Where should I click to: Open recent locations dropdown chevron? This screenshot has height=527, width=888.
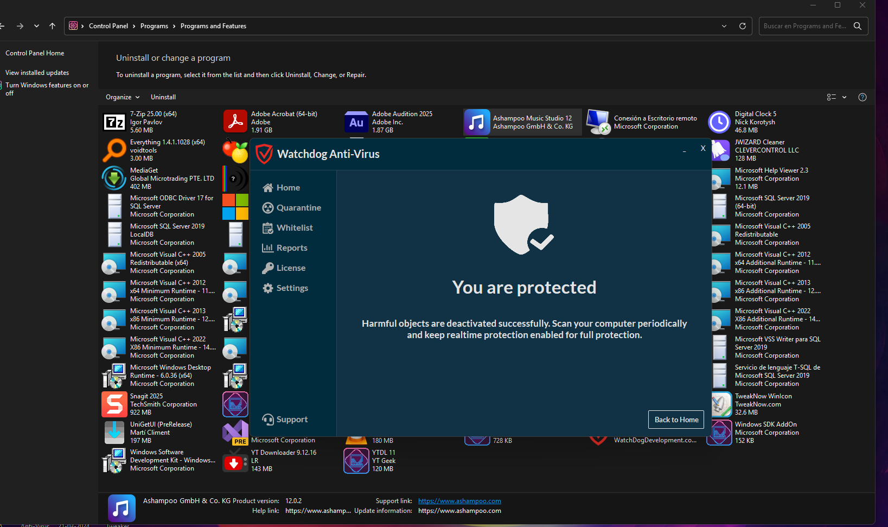36,26
